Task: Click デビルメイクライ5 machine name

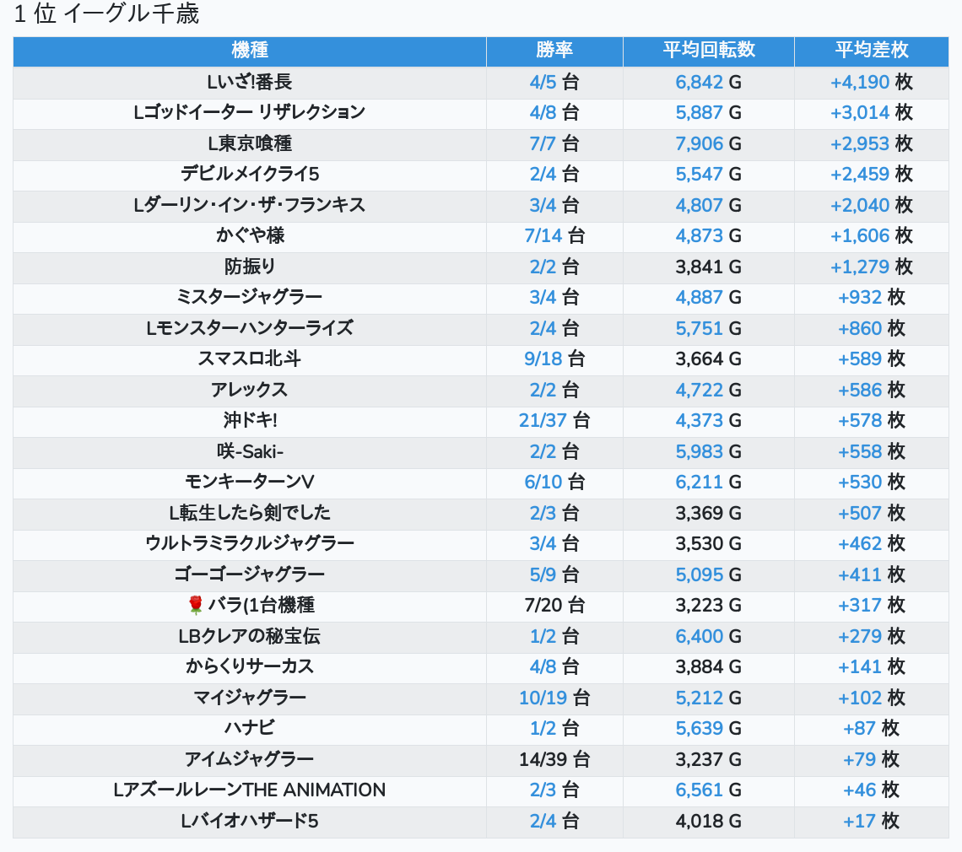Action: 250,175
